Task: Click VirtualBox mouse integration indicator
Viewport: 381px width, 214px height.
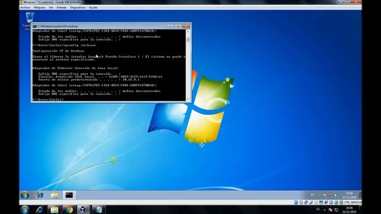Action: click(x=336, y=202)
